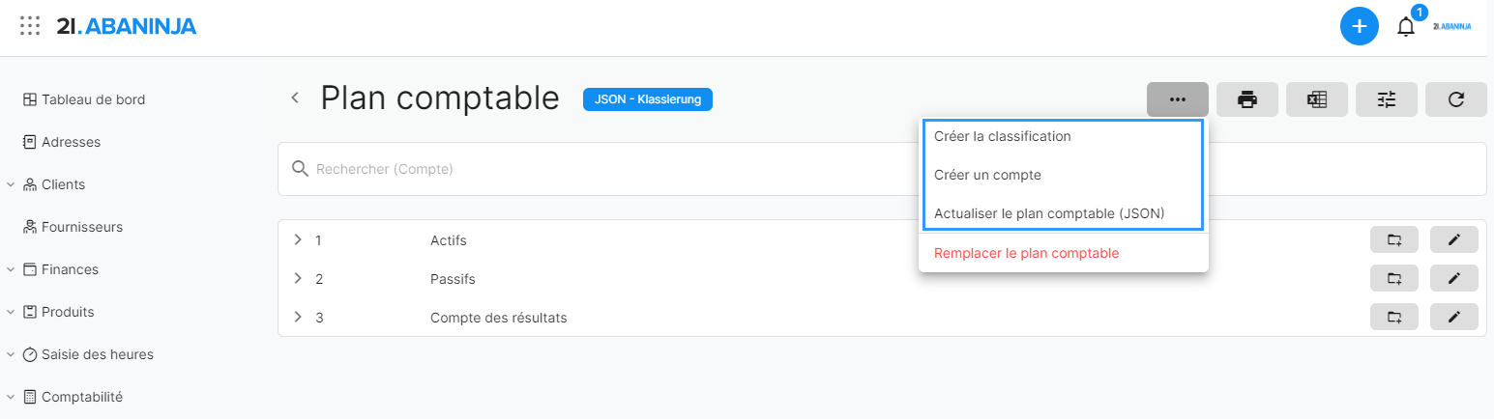Go back using the left chevron
The image size is (1494, 419).
click(x=295, y=98)
